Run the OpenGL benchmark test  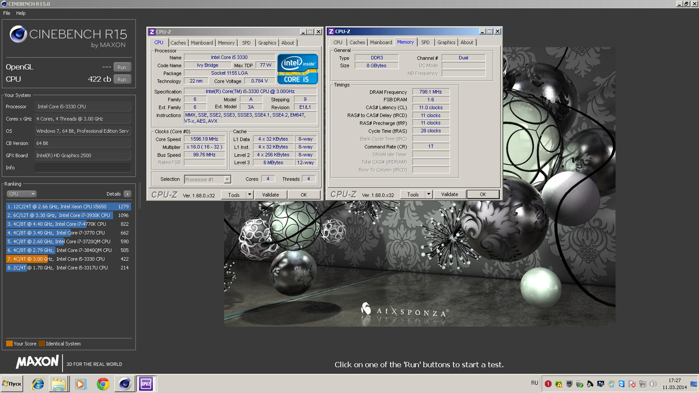point(122,67)
